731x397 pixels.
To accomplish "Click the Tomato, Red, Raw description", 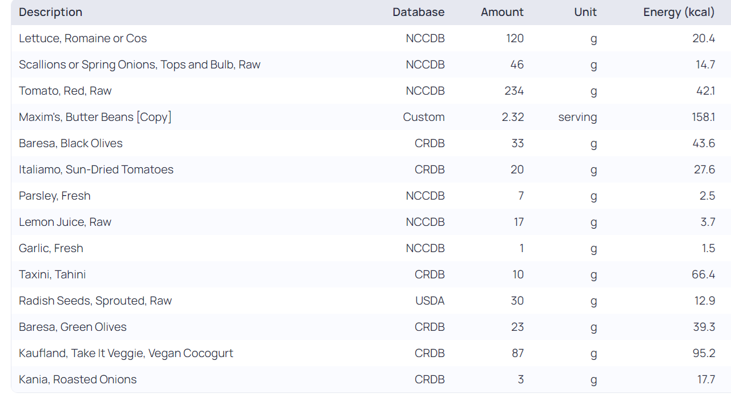I will tap(65, 91).
